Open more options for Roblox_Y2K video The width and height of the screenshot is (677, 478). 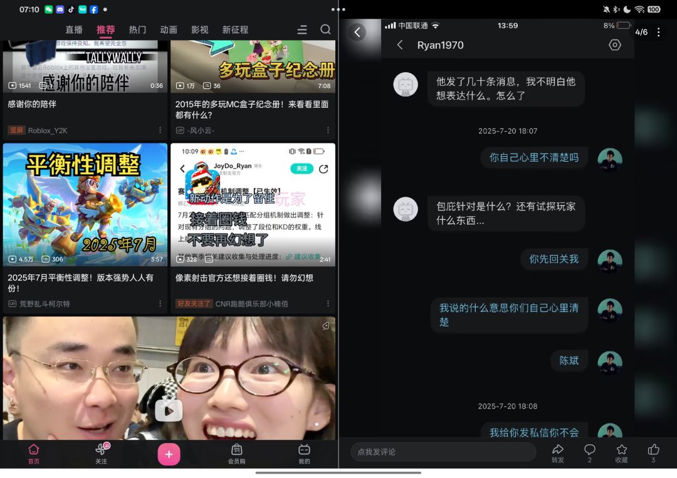click(x=160, y=130)
